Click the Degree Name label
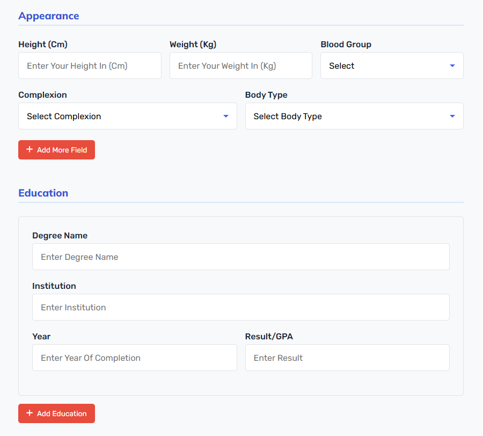The height and width of the screenshot is (436, 483). click(x=60, y=236)
